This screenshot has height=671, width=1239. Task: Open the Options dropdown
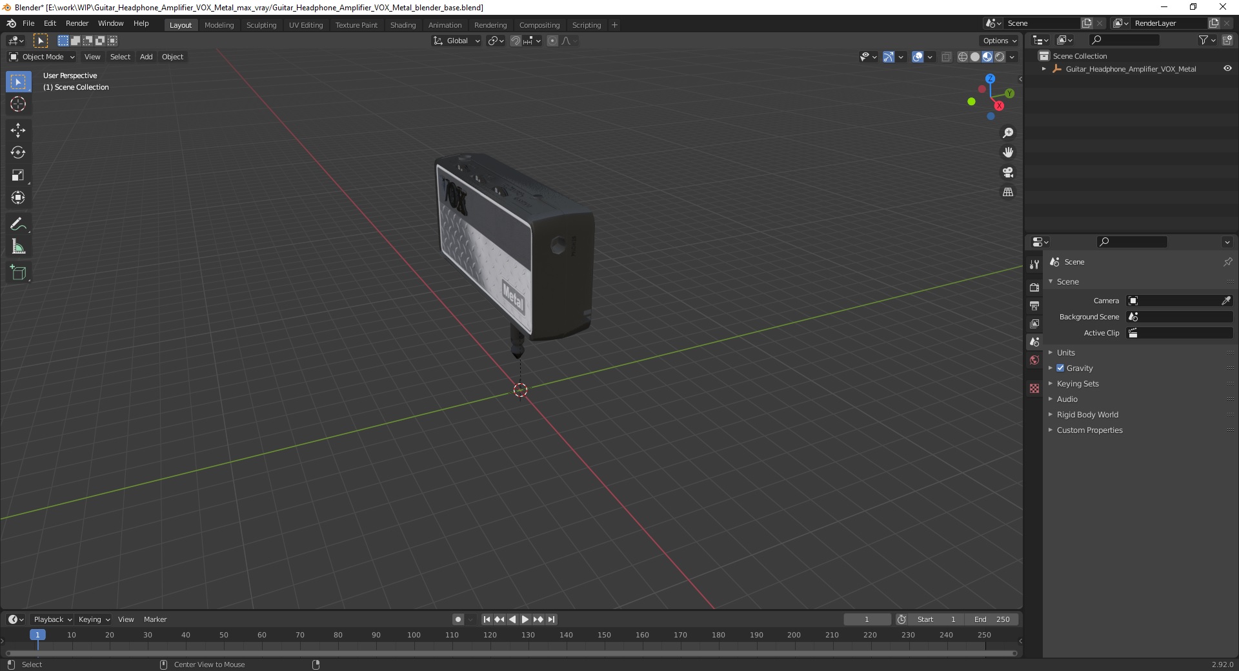1000,41
